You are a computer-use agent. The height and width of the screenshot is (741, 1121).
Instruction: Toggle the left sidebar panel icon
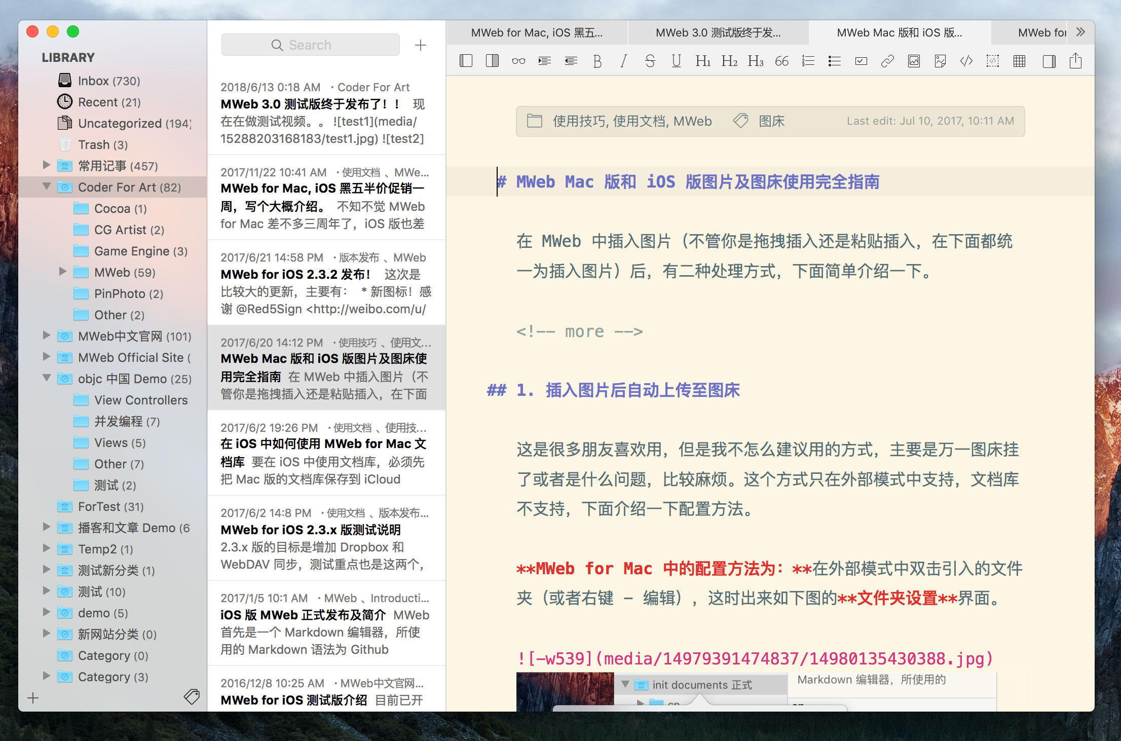point(466,61)
